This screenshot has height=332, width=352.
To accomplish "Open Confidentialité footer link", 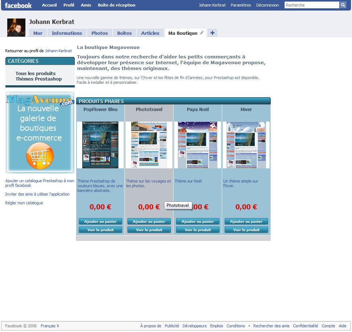I will coord(305,326).
